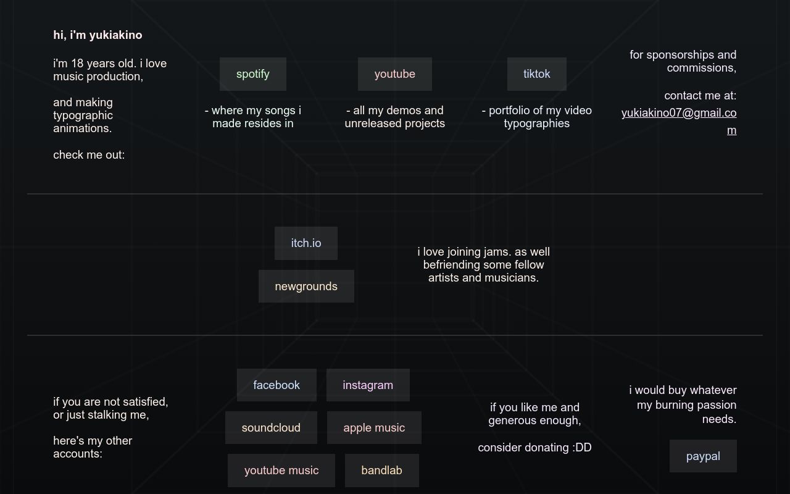The height and width of the screenshot is (494, 790).
Task: Click the "portfolio of my video typographies" text
Action: 536,117
